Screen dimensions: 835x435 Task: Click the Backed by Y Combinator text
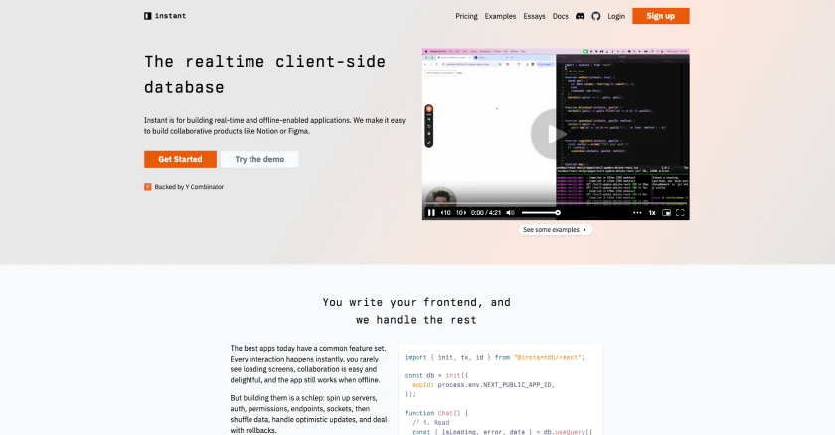click(x=189, y=187)
